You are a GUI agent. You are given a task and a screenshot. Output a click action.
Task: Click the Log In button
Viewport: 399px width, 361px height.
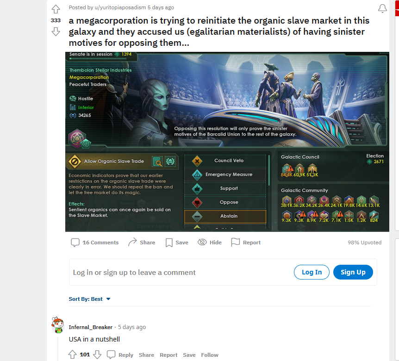[x=312, y=272]
